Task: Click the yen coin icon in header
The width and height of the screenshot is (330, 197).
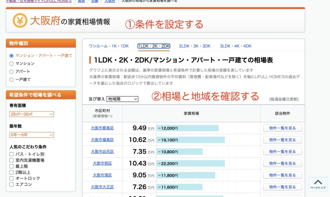Action: coord(20,21)
